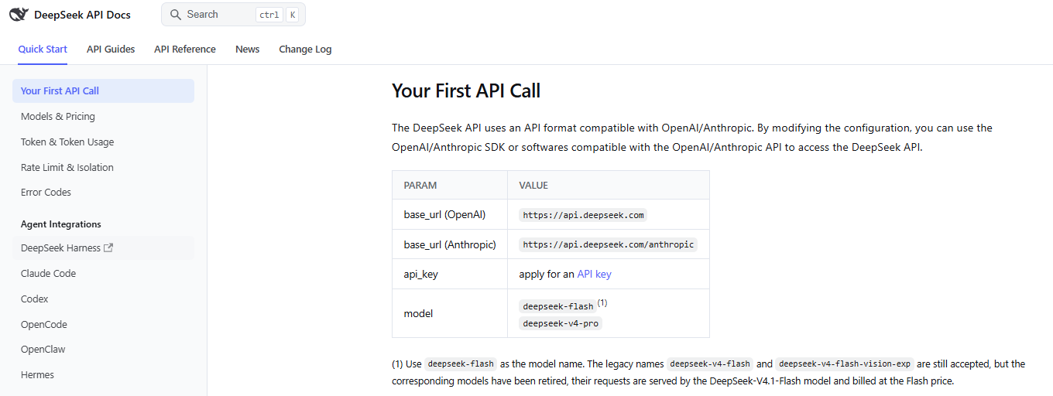Click the VALUE column header

coord(609,186)
